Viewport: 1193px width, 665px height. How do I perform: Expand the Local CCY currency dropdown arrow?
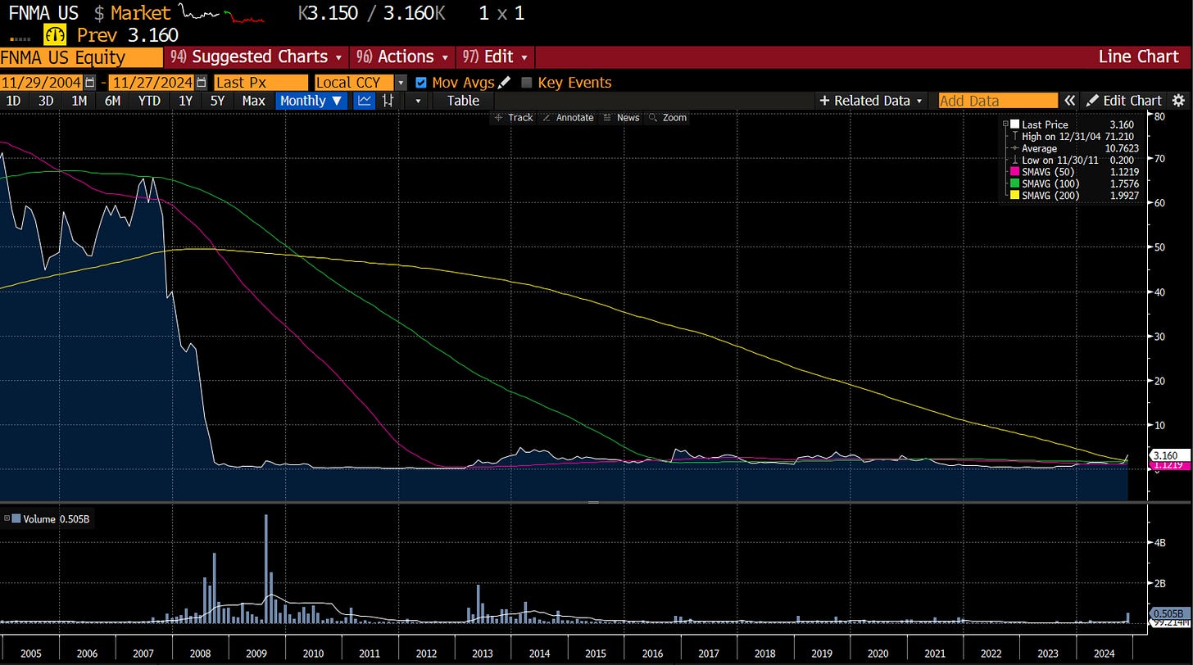400,83
